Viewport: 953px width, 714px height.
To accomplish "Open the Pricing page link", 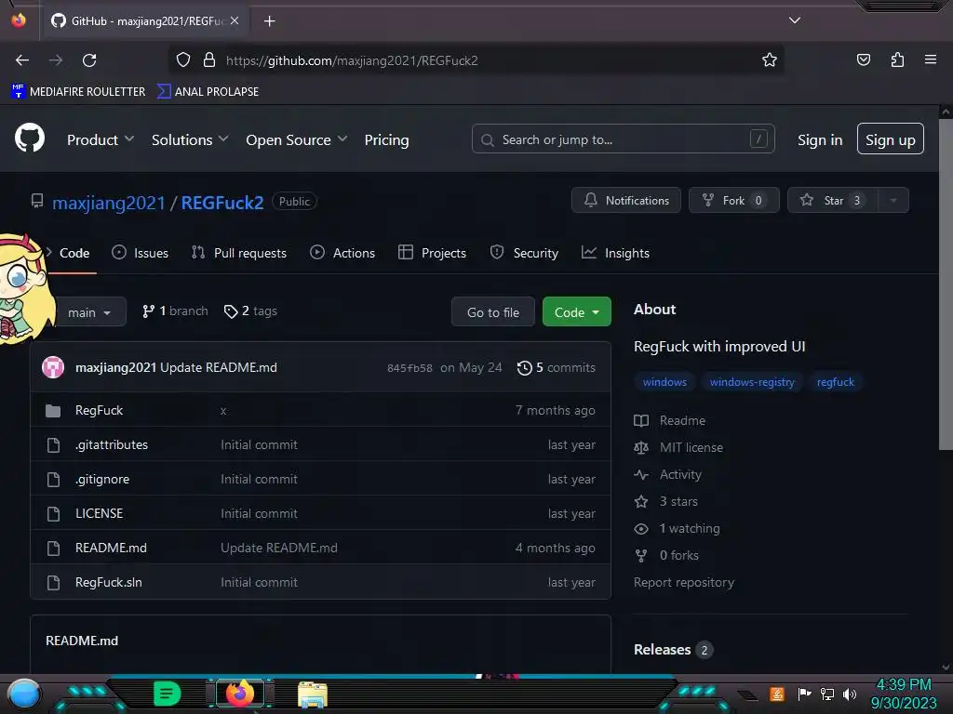I will pos(386,139).
